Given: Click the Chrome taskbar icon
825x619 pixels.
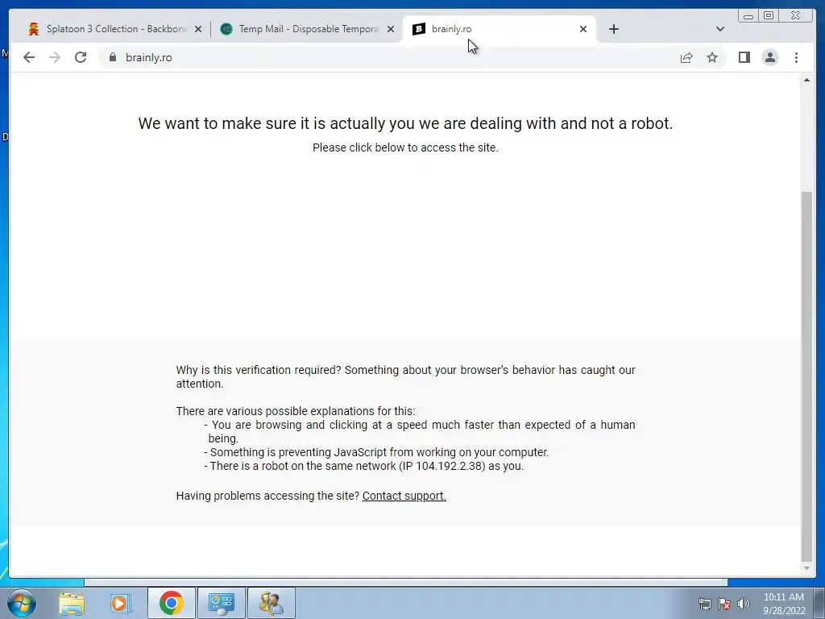Looking at the screenshot, I should [171, 603].
